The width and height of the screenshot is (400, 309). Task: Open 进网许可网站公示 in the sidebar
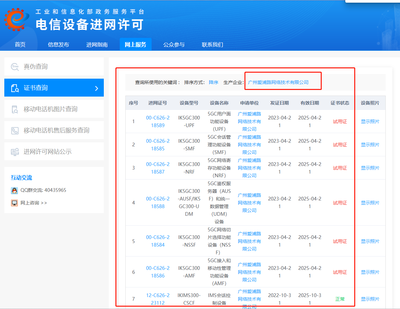click(x=54, y=151)
